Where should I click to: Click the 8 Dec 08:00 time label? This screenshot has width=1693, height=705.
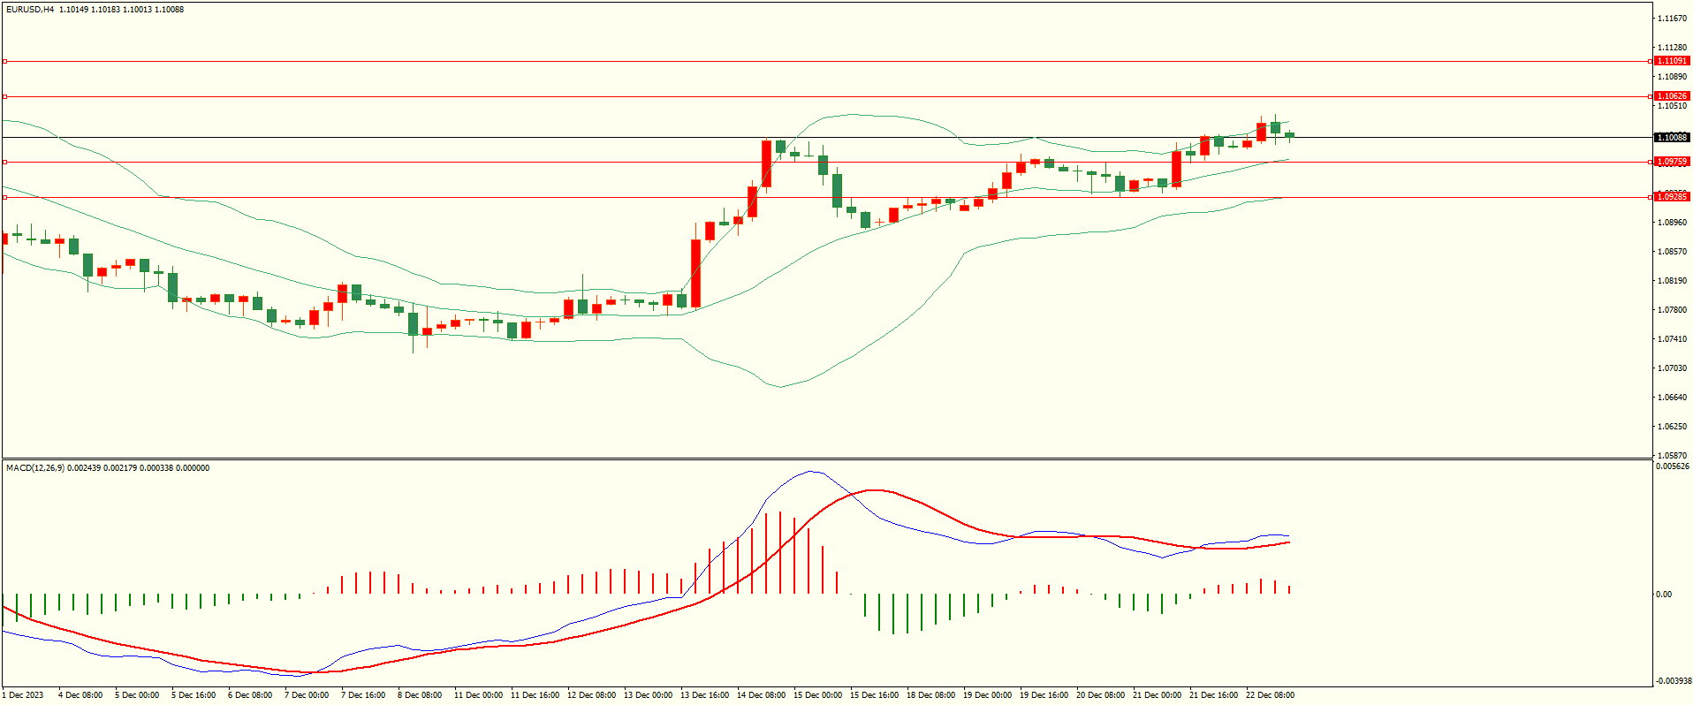coord(420,695)
